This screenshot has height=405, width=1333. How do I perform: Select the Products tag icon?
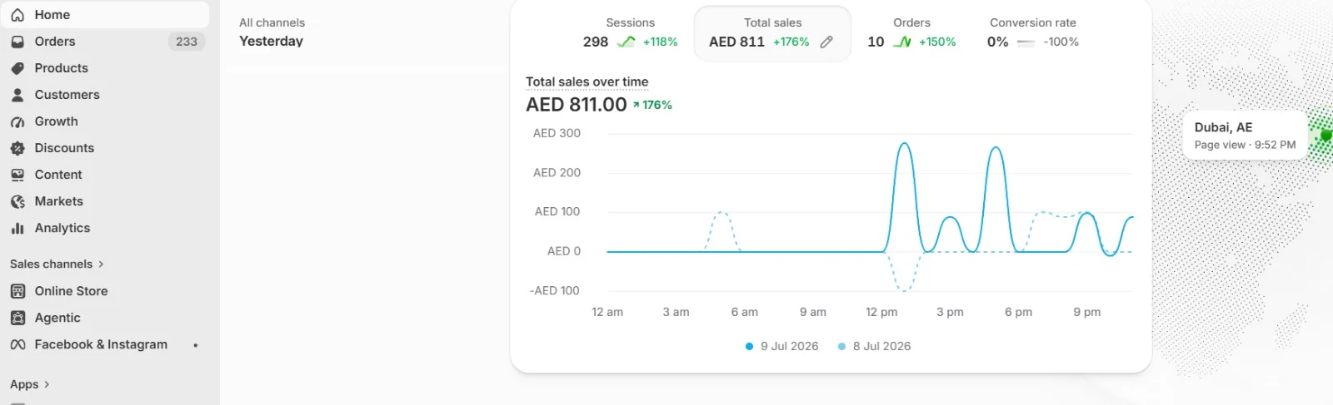point(17,68)
